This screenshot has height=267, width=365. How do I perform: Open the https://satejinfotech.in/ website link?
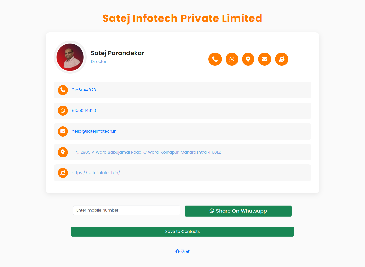pos(96,173)
